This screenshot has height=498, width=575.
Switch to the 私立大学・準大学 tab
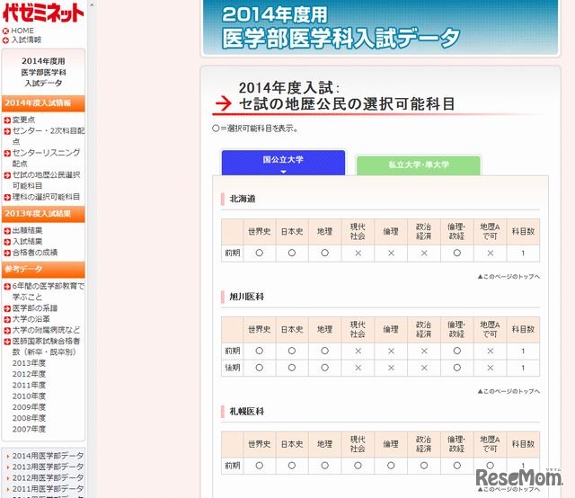[418, 165]
